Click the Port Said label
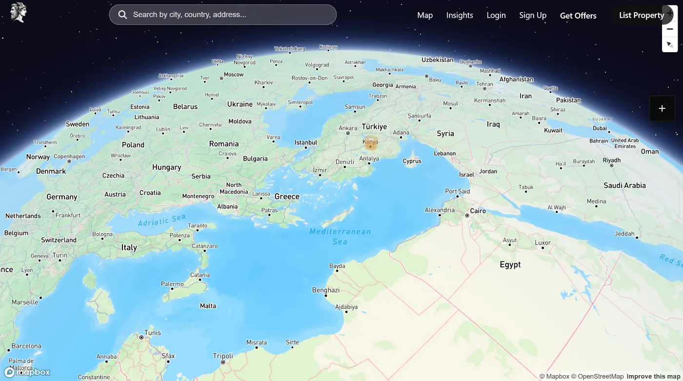The image size is (683, 381). coord(458,191)
